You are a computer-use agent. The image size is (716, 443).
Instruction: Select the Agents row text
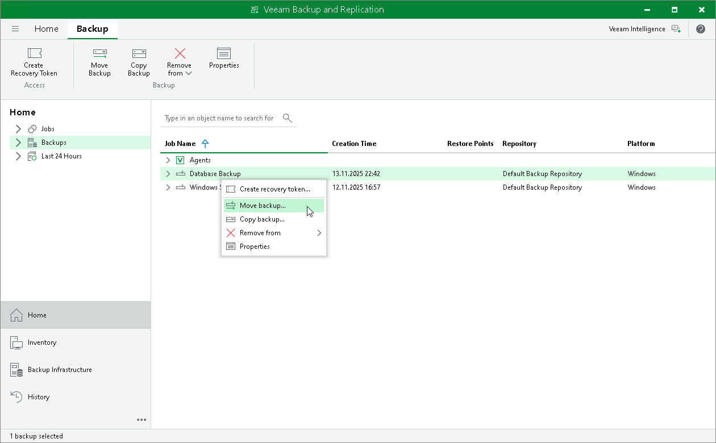[200, 160]
